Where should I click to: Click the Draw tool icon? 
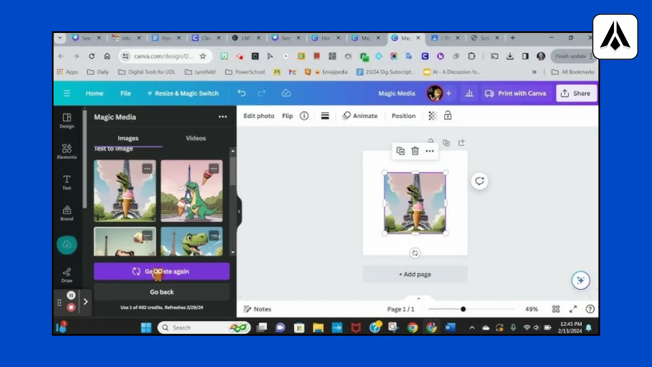coord(67,275)
